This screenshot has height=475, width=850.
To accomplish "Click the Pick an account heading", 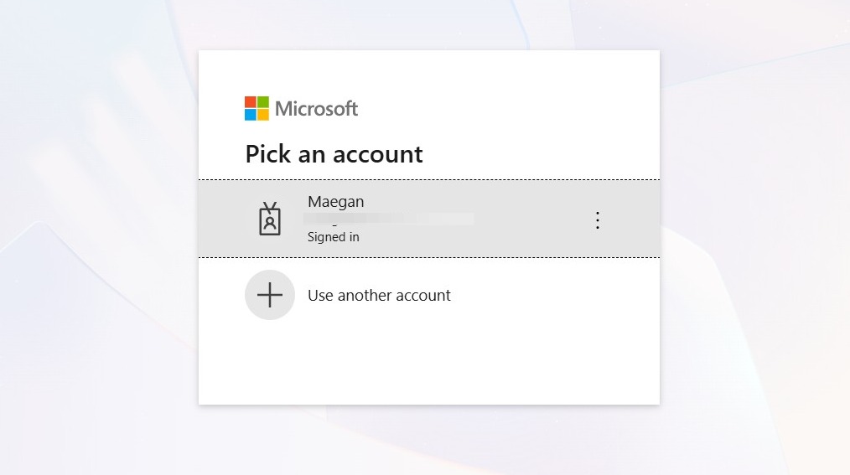I will [334, 154].
